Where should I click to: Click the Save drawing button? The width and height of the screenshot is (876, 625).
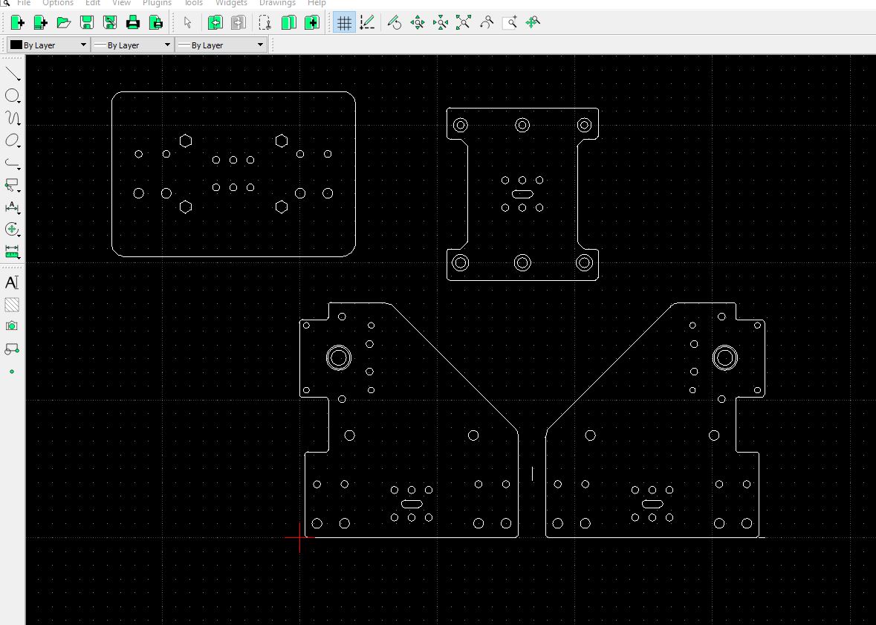87,23
